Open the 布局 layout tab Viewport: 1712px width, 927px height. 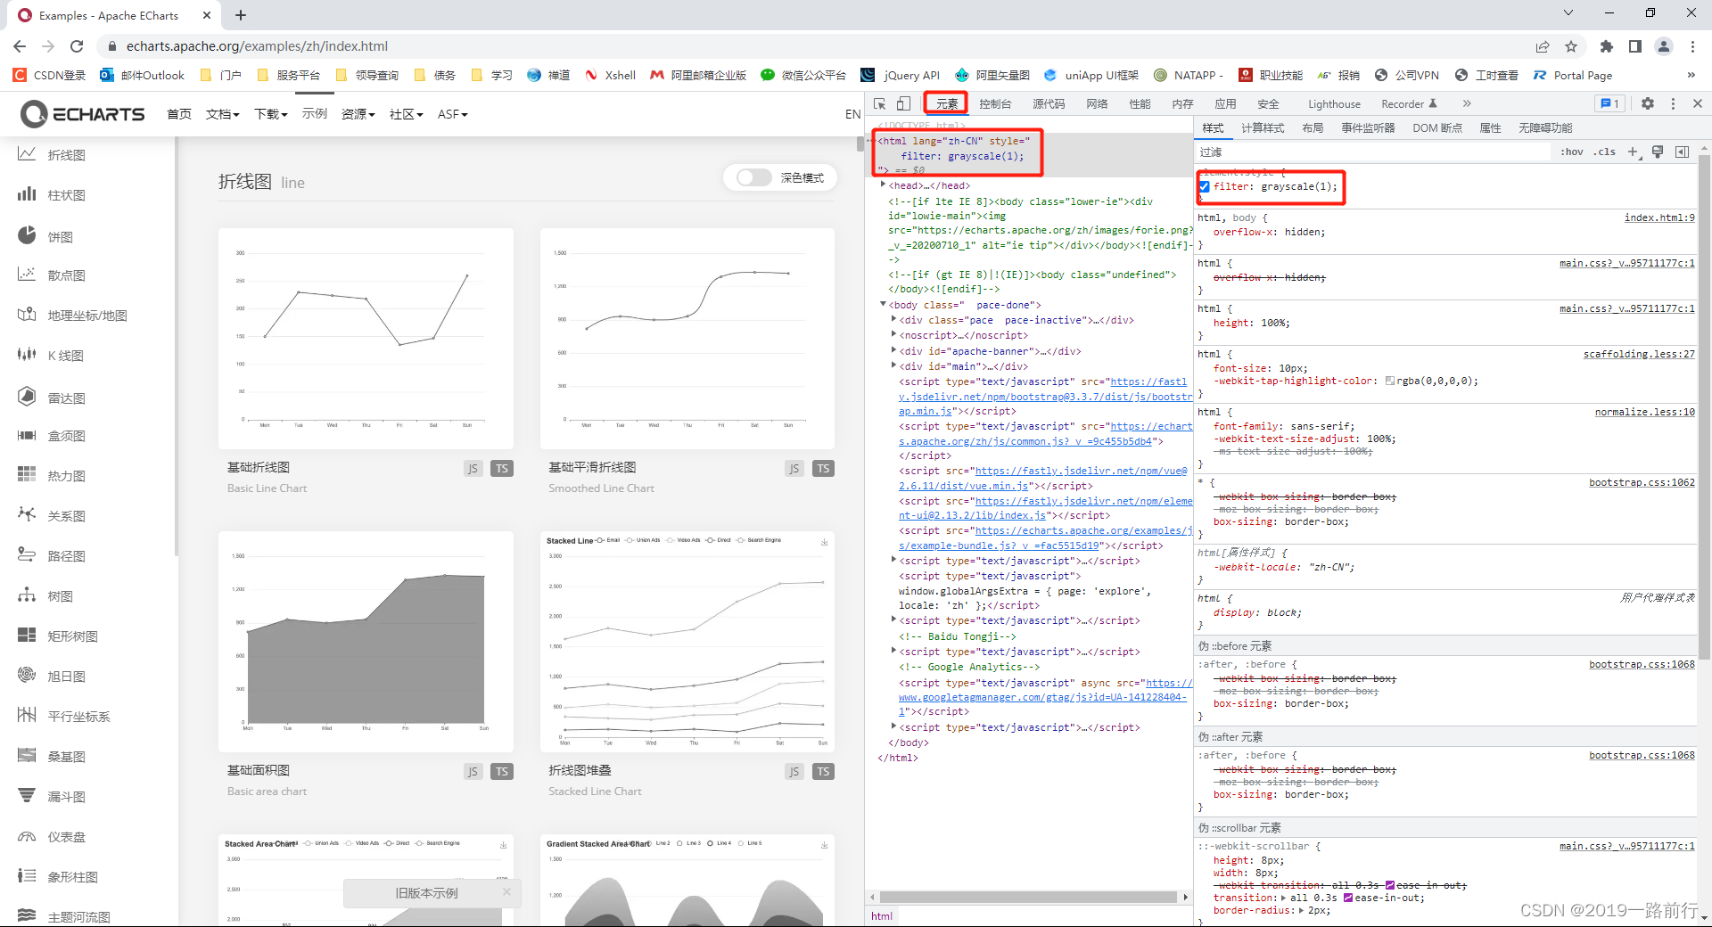[x=1313, y=127]
